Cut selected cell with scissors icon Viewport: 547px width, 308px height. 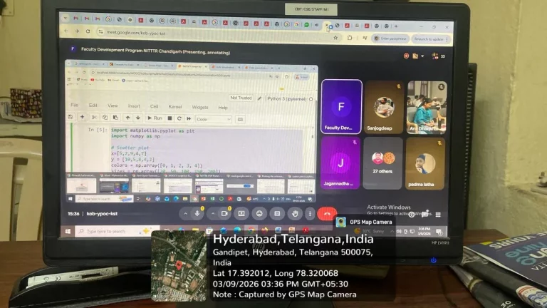[x=94, y=118]
